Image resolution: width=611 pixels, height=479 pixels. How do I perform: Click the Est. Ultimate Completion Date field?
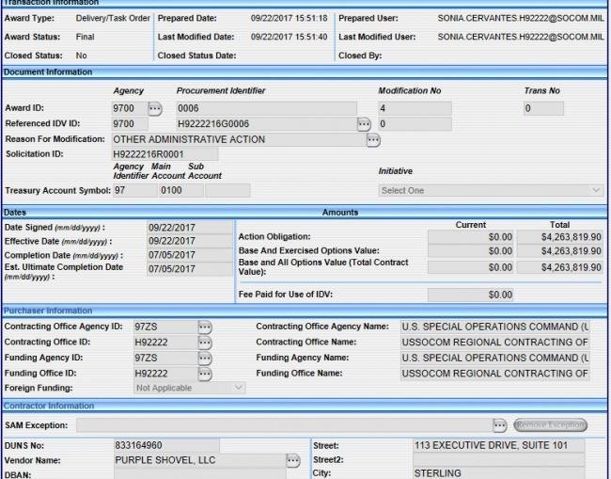(189, 270)
